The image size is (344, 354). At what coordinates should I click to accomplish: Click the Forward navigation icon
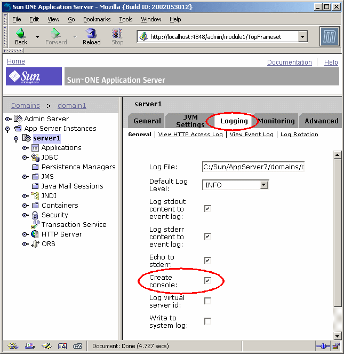tap(55, 33)
